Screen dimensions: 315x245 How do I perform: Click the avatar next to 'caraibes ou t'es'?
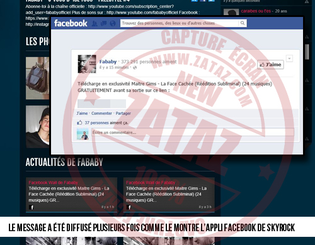click(231, 12)
